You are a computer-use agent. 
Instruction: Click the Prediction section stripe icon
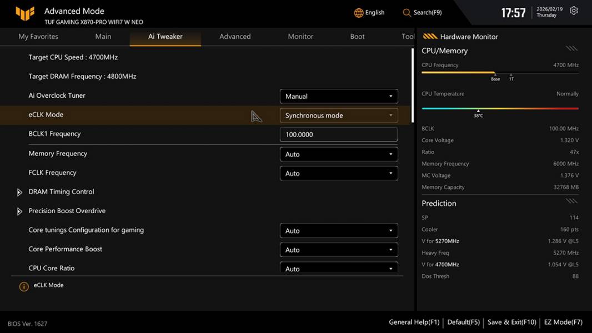click(571, 201)
